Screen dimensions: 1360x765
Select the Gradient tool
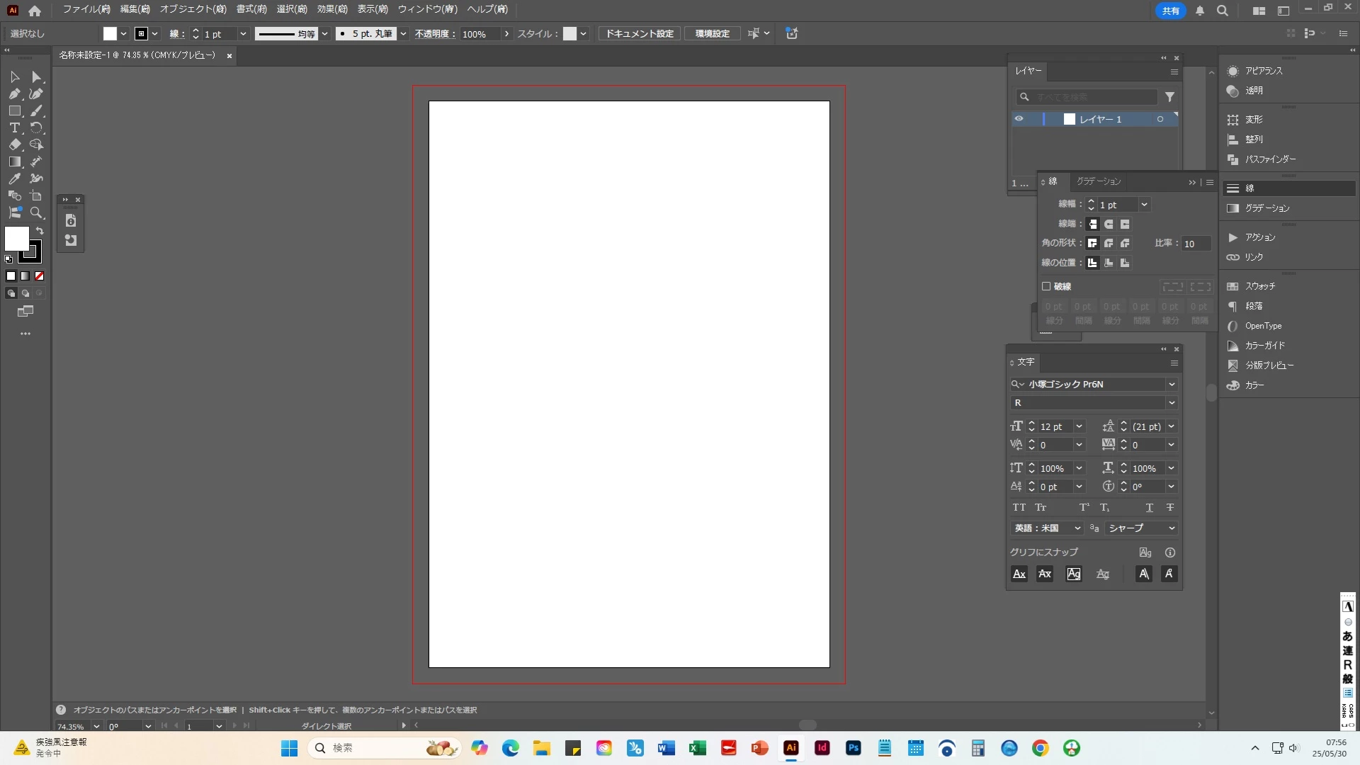(14, 161)
